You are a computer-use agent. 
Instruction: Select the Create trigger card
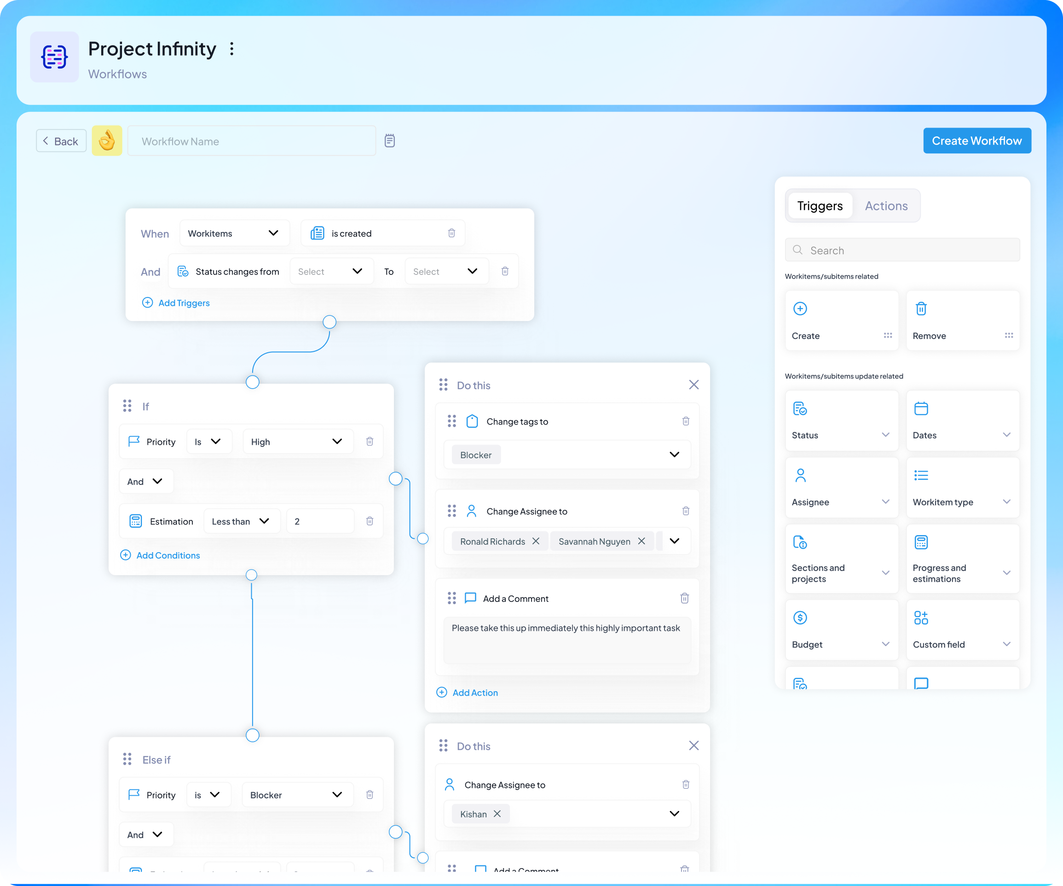point(842,320)
